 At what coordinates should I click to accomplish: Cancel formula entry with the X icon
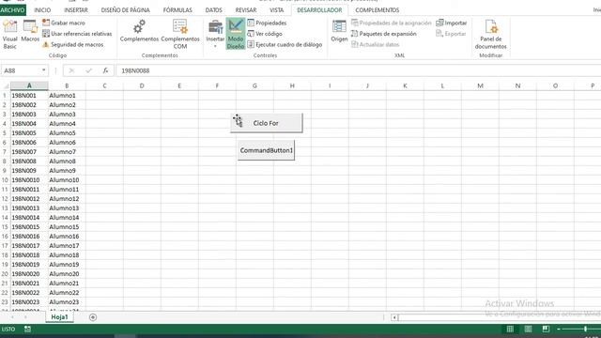coord(71,70)
